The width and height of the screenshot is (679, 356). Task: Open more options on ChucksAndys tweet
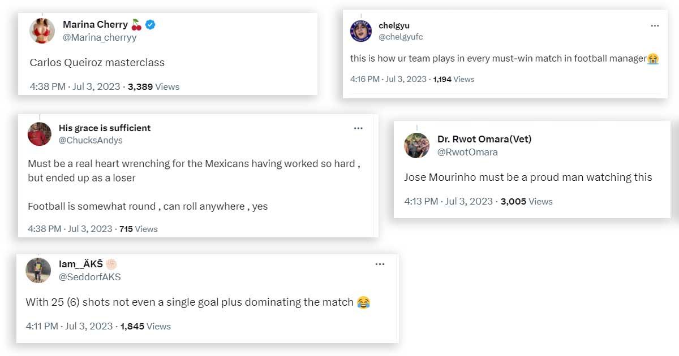tap(358, 128)
